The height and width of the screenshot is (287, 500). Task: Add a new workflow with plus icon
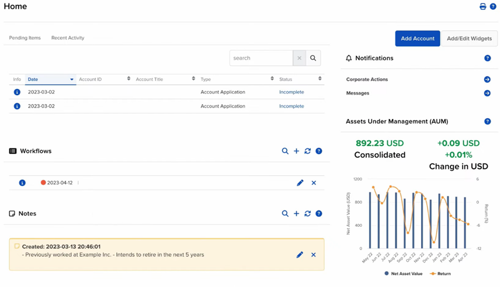pos(296,151)
